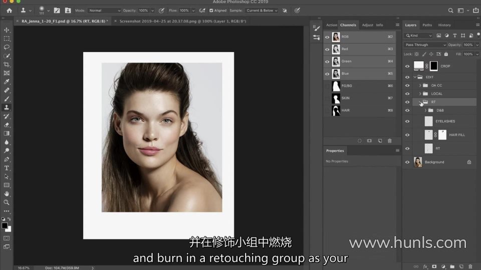Reset default foreground background colors icon

3,219
